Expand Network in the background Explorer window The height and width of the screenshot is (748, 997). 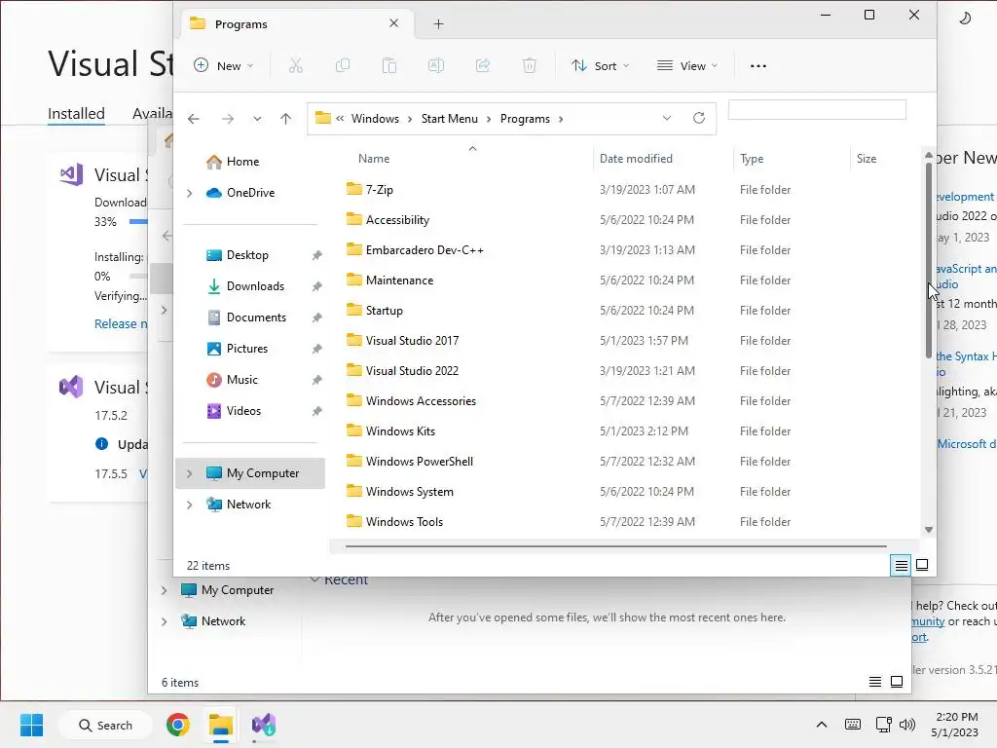[x=164, y=621]
